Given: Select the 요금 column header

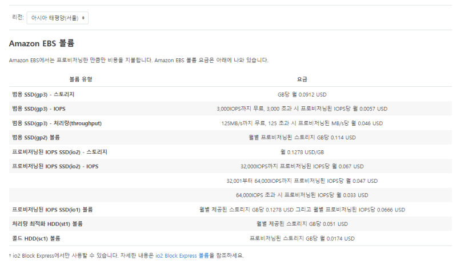Looking at the screenshot, I should 302,79.
